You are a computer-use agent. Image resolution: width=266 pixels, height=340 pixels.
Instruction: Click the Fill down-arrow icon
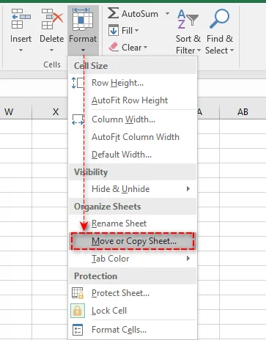114,31
